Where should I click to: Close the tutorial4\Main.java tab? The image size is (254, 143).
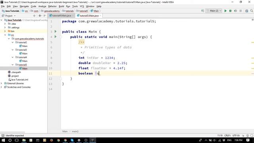click(x=73, y=15)
